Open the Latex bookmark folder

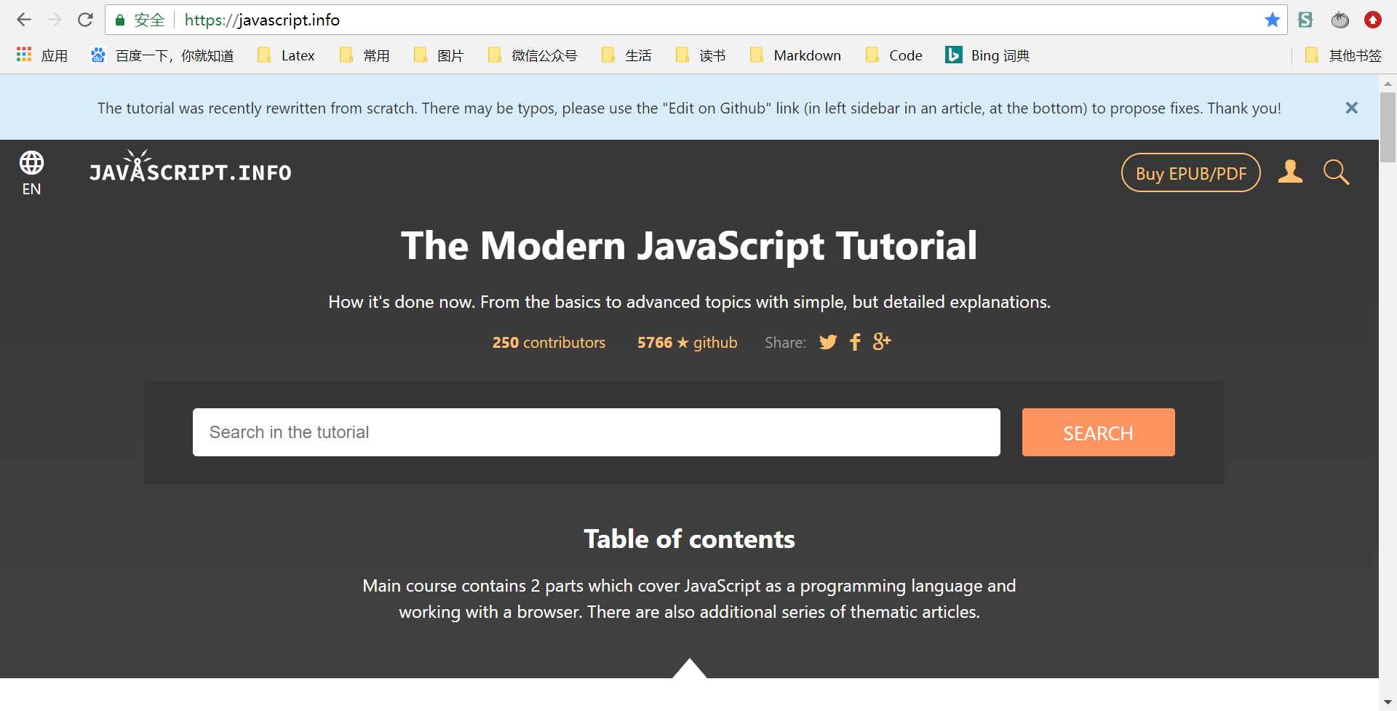(286, 55)
